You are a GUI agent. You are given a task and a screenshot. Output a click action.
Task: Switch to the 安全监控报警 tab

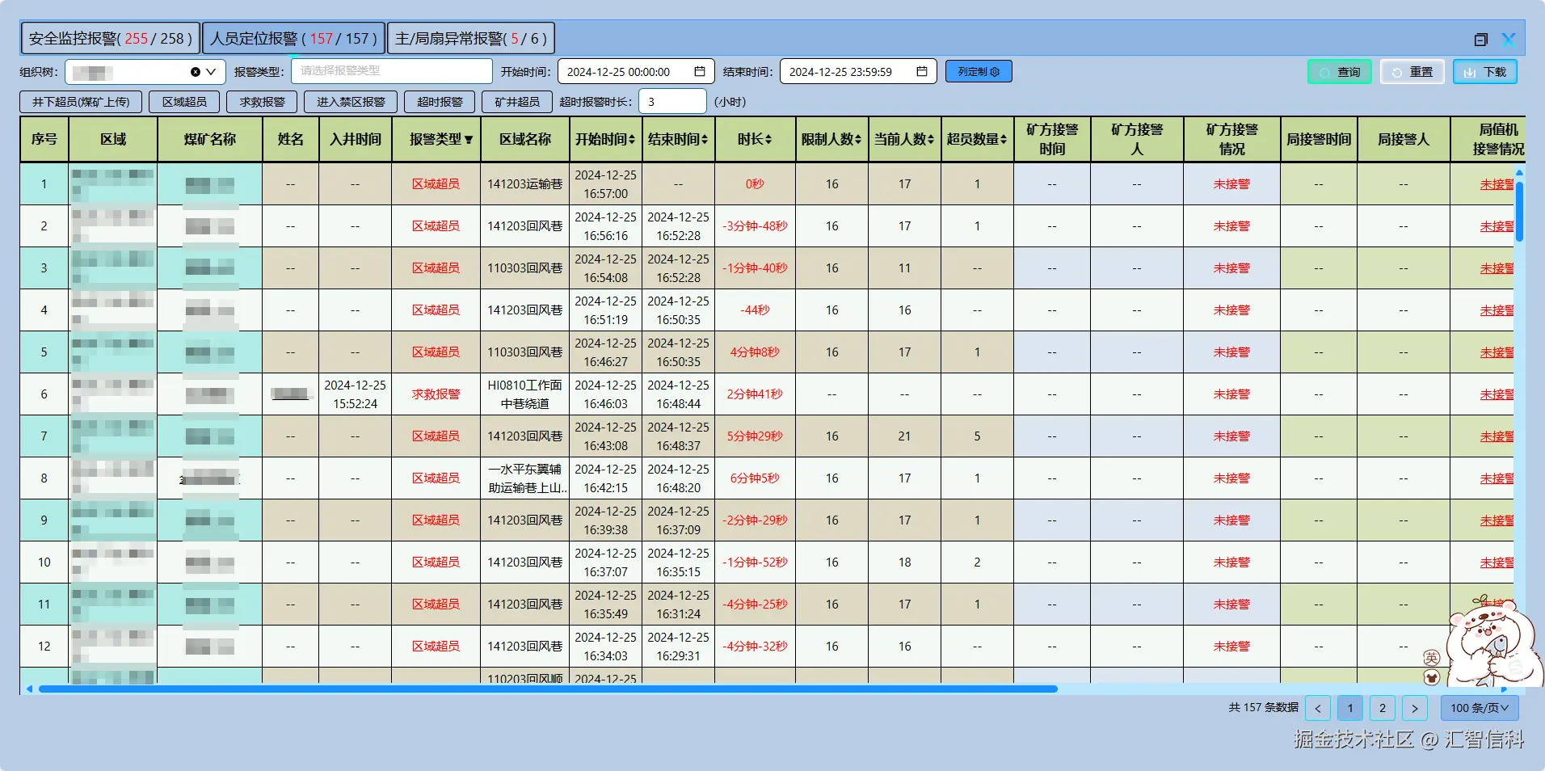point(110,39)
